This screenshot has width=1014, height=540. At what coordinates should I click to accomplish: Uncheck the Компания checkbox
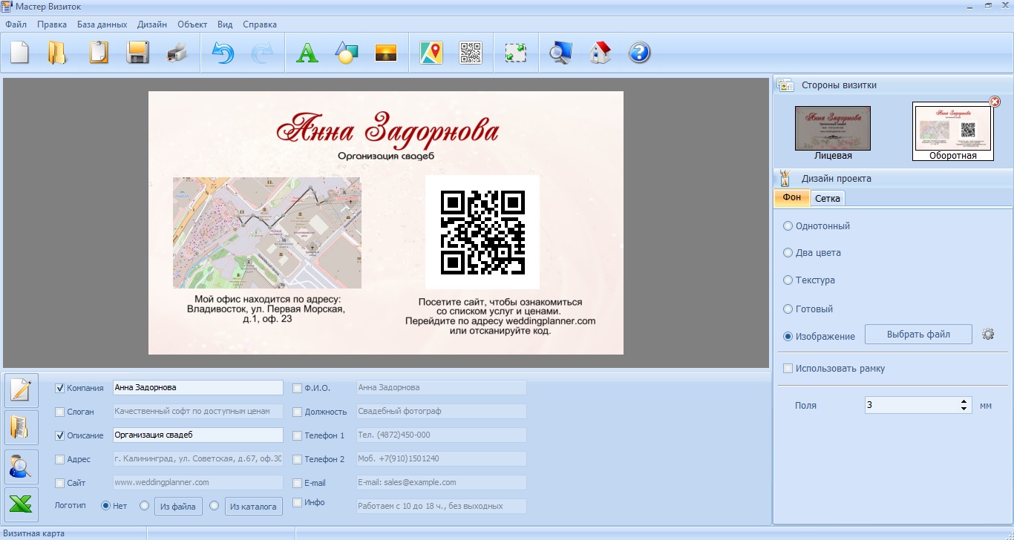[x=60, y=388]
